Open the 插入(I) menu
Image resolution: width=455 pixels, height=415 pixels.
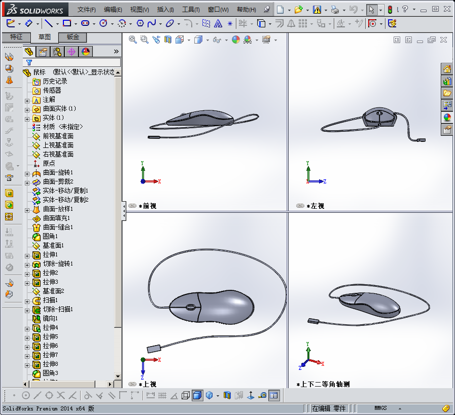[x=165, y=10]
